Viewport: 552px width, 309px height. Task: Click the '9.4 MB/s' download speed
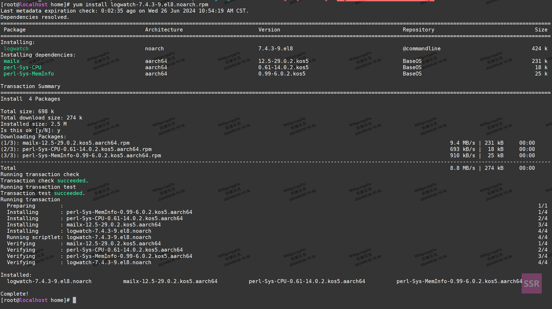tap(463, 143)
